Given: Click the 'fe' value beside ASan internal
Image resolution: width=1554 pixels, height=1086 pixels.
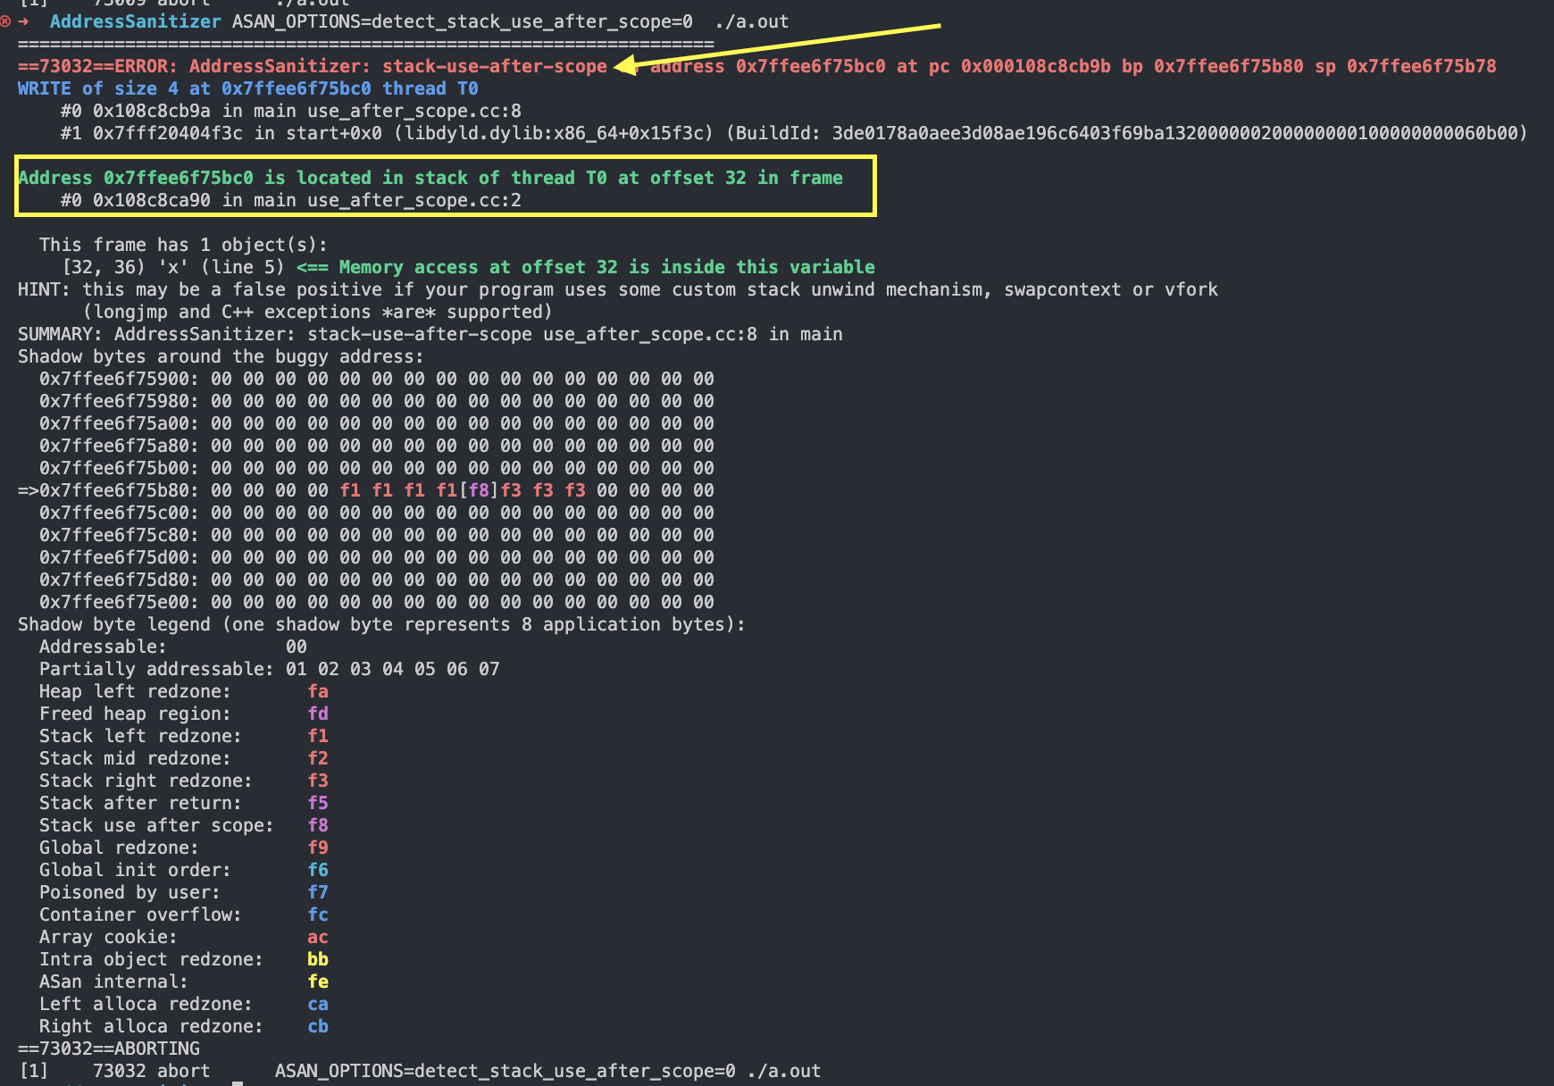Looking at the screenshot, I should pyautogui.click(x=318, y=982).
